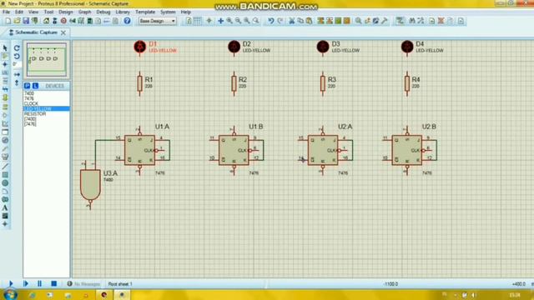534x300 pixels.
Task: Open the Edit menu
Action: tap(19, 12)
